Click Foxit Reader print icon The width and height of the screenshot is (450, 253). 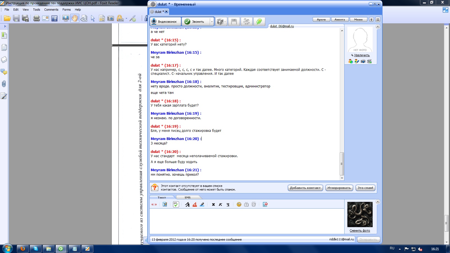tap(37, 19)
